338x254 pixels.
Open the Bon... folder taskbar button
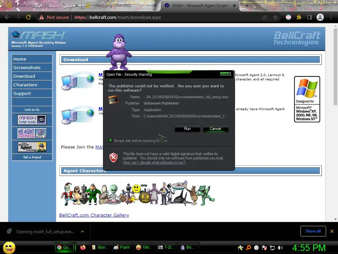(x=100, y=247)
